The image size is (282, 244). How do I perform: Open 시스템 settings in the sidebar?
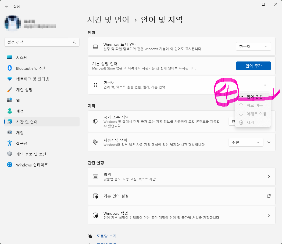click(42, 57)
